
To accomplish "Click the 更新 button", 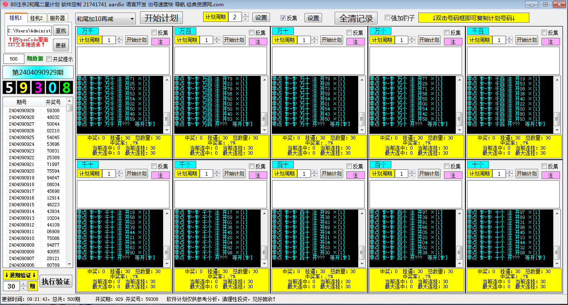I will coord(61,45).
